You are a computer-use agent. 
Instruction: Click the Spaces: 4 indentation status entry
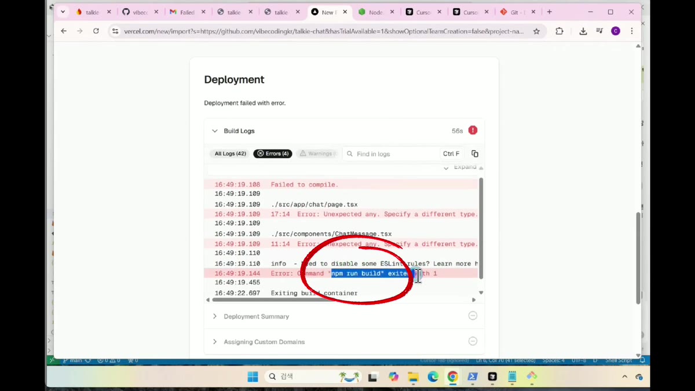[554, 360]
